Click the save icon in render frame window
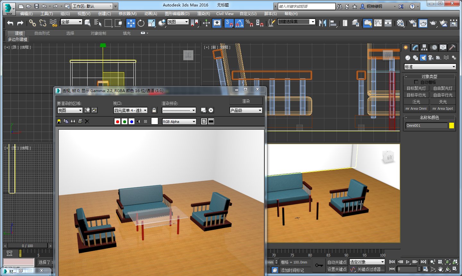The height and width of the screenshot is (276, 462). (60, 121)
